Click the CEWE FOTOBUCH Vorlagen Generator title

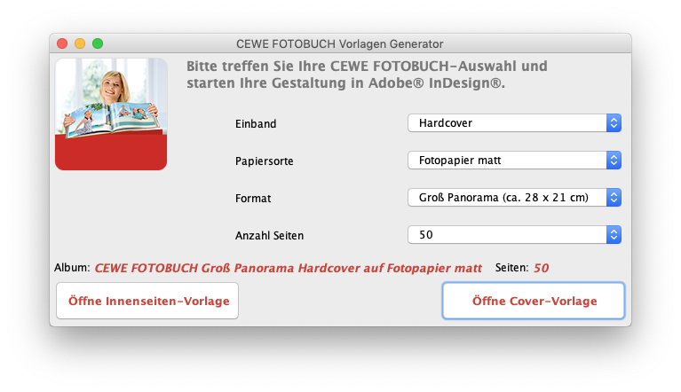coord(340,43)
